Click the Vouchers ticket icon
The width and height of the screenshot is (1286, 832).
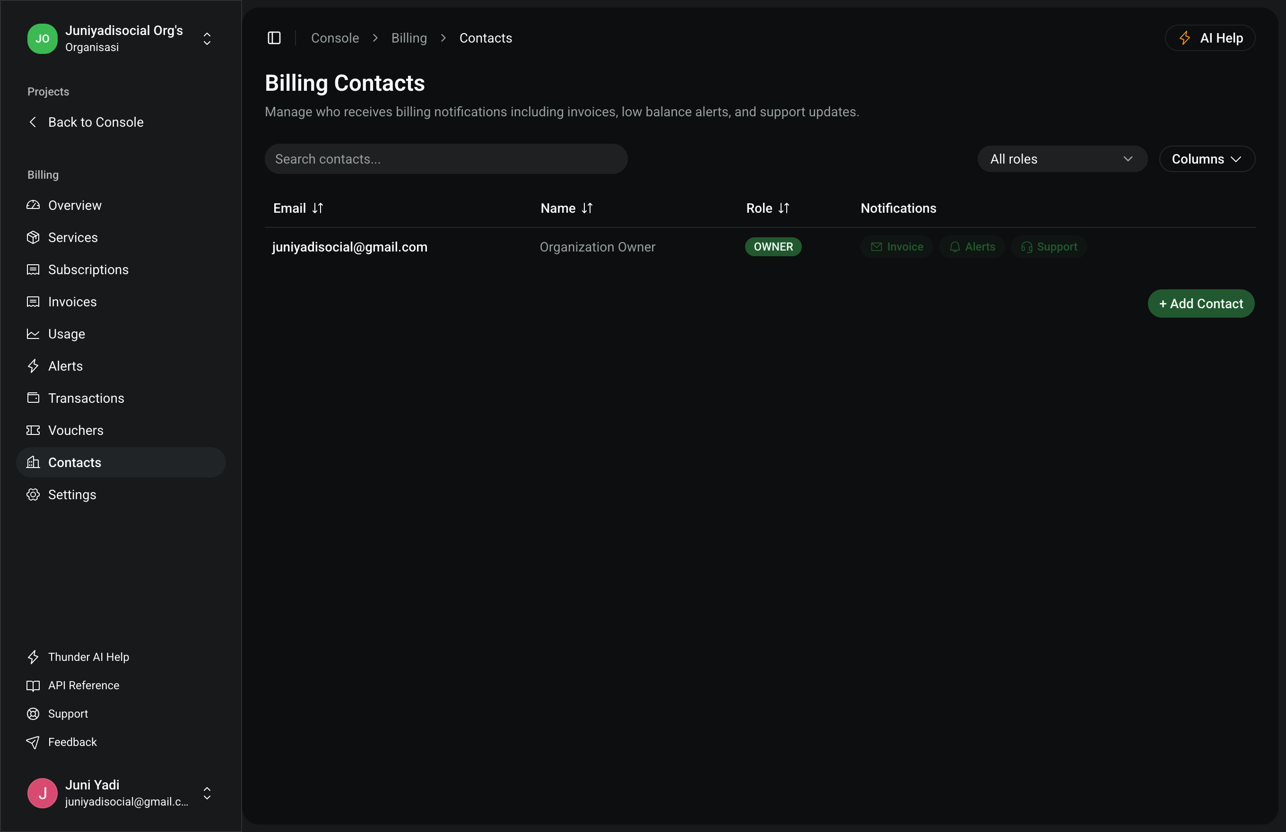(x=33, y=430)
